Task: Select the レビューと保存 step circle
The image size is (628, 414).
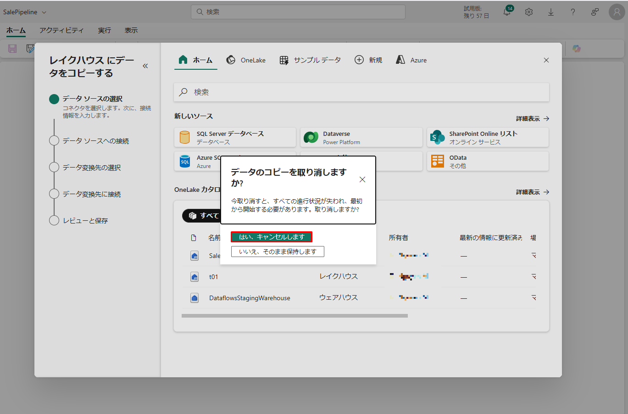Action: click(x=54, y=220)
